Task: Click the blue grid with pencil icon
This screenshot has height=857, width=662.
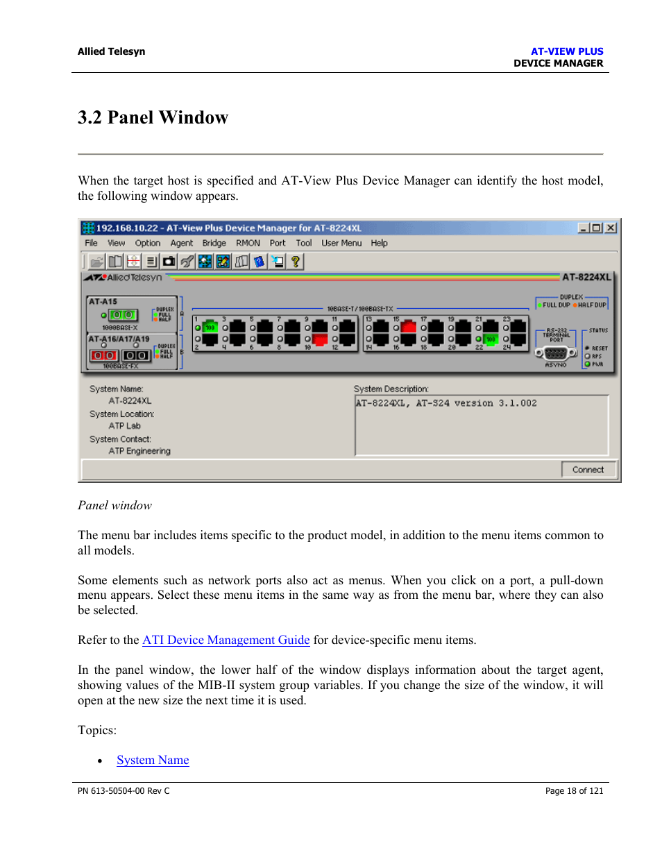Action: tap(223, 262)
